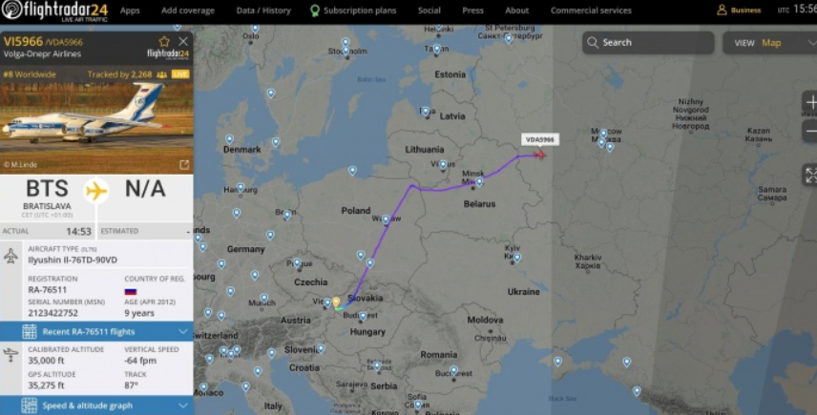Click the map Search field
The height and width of the screenshot is (415, 817).
pos(648,43)
